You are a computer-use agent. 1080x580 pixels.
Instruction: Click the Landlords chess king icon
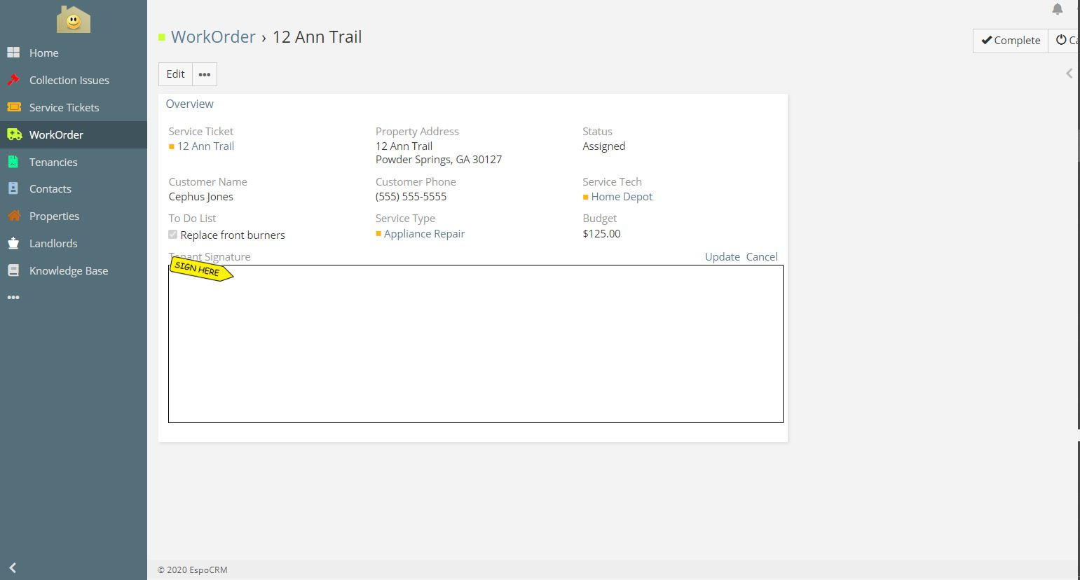pos(13,243)
